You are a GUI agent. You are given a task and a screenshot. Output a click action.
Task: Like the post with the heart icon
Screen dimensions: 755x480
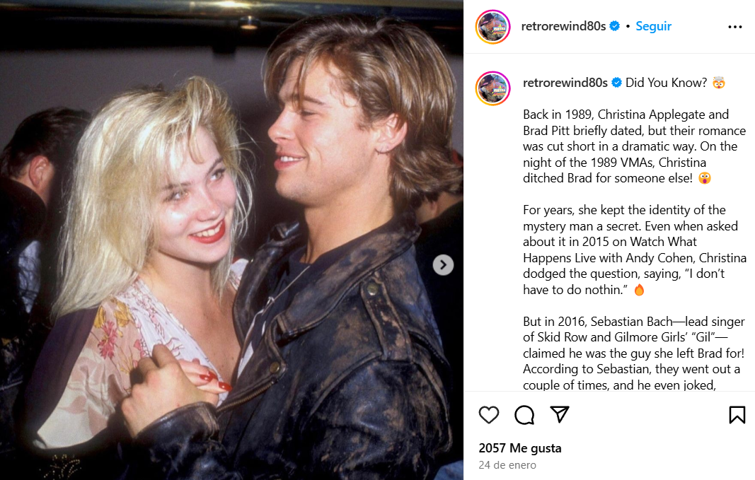click(x=489, y=414)
